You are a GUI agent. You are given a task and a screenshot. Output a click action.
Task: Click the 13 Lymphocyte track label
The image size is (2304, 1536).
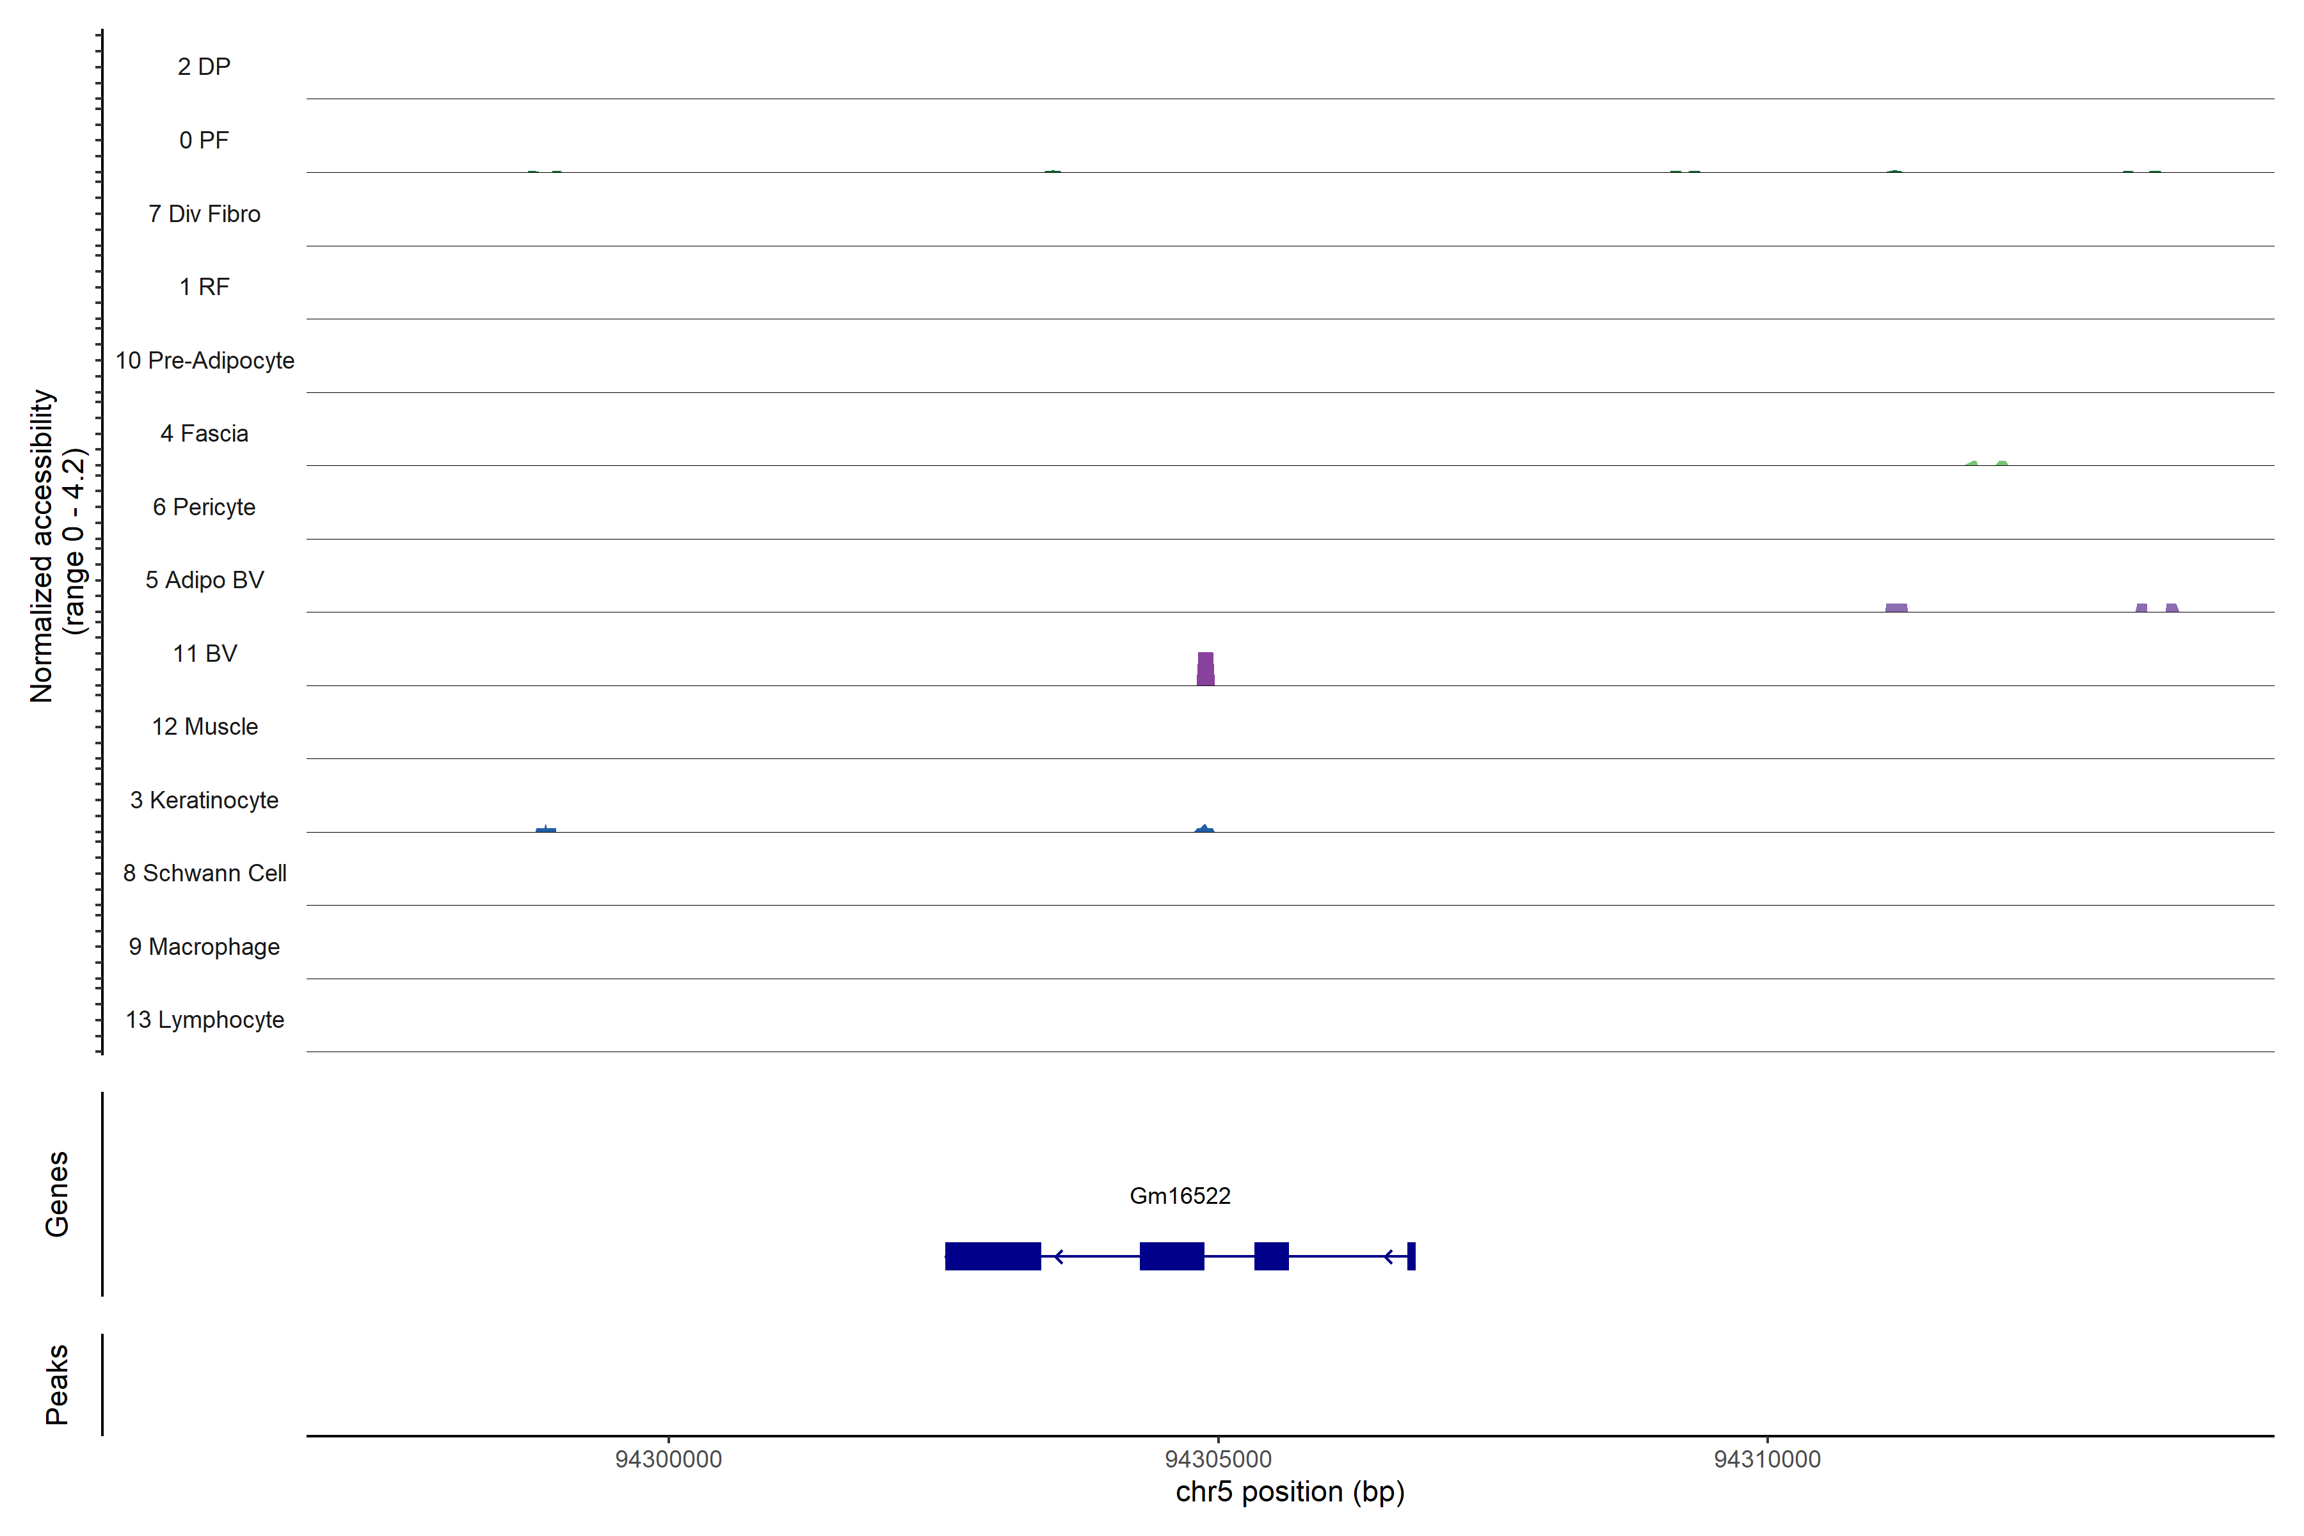[205, 1020]
